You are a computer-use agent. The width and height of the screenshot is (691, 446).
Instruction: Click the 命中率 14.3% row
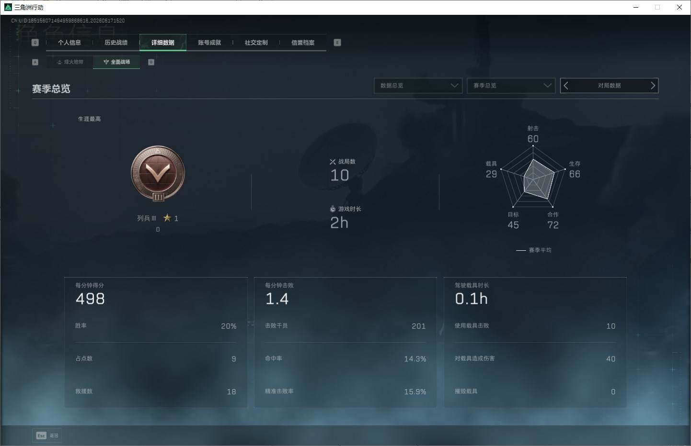[x=345, y=358]
